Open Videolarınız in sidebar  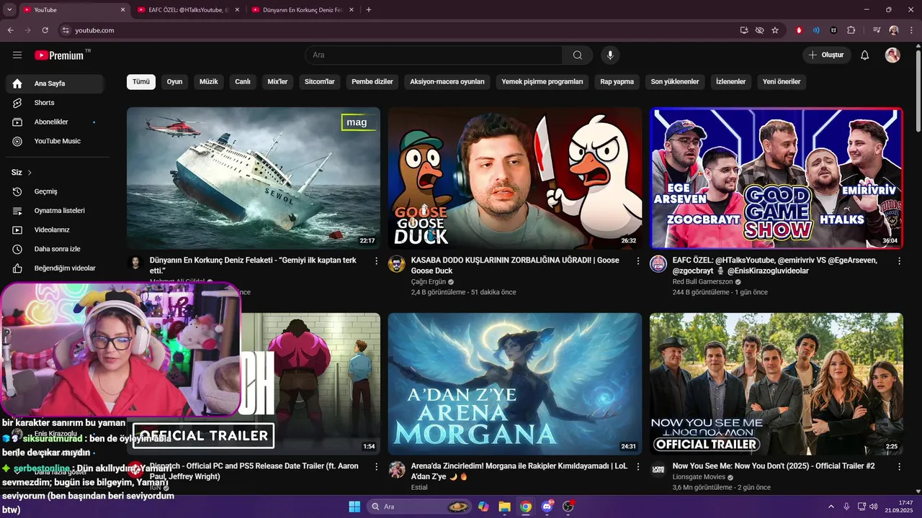(55, 230)
